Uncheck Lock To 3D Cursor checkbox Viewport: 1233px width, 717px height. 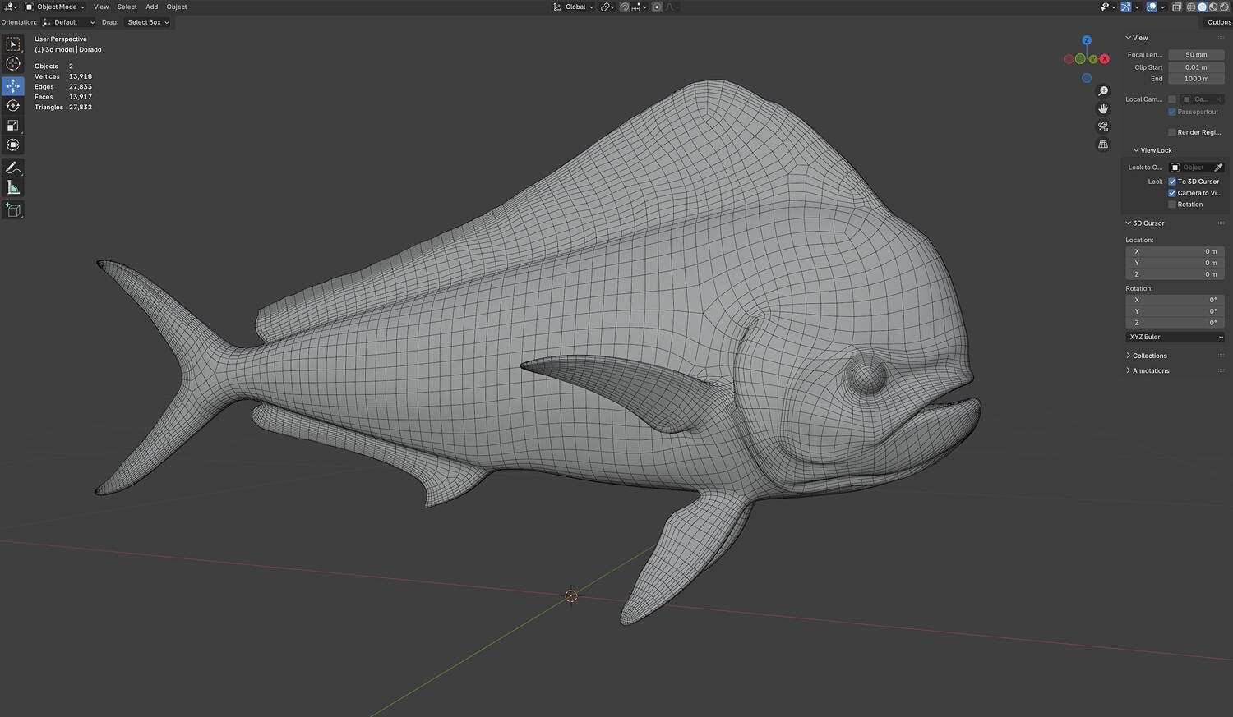[x=1172, y=182]
